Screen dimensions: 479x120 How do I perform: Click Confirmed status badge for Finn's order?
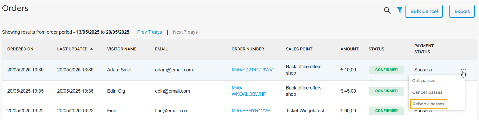(x=386, y=111)
